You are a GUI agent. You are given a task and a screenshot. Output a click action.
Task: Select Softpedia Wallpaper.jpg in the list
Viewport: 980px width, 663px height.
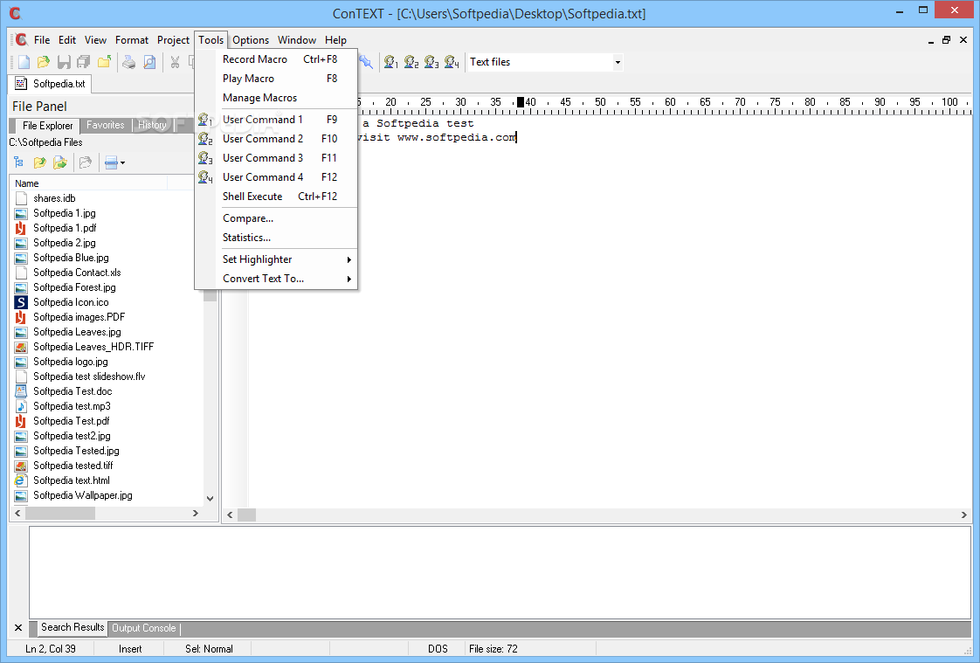pos(82,495)
